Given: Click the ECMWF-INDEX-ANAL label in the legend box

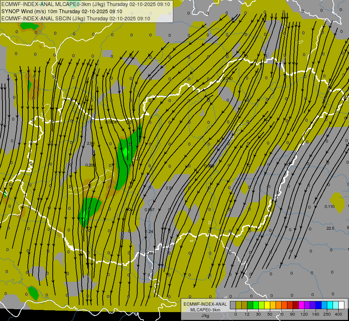Looking at the screenshot, I should (205, 304).
